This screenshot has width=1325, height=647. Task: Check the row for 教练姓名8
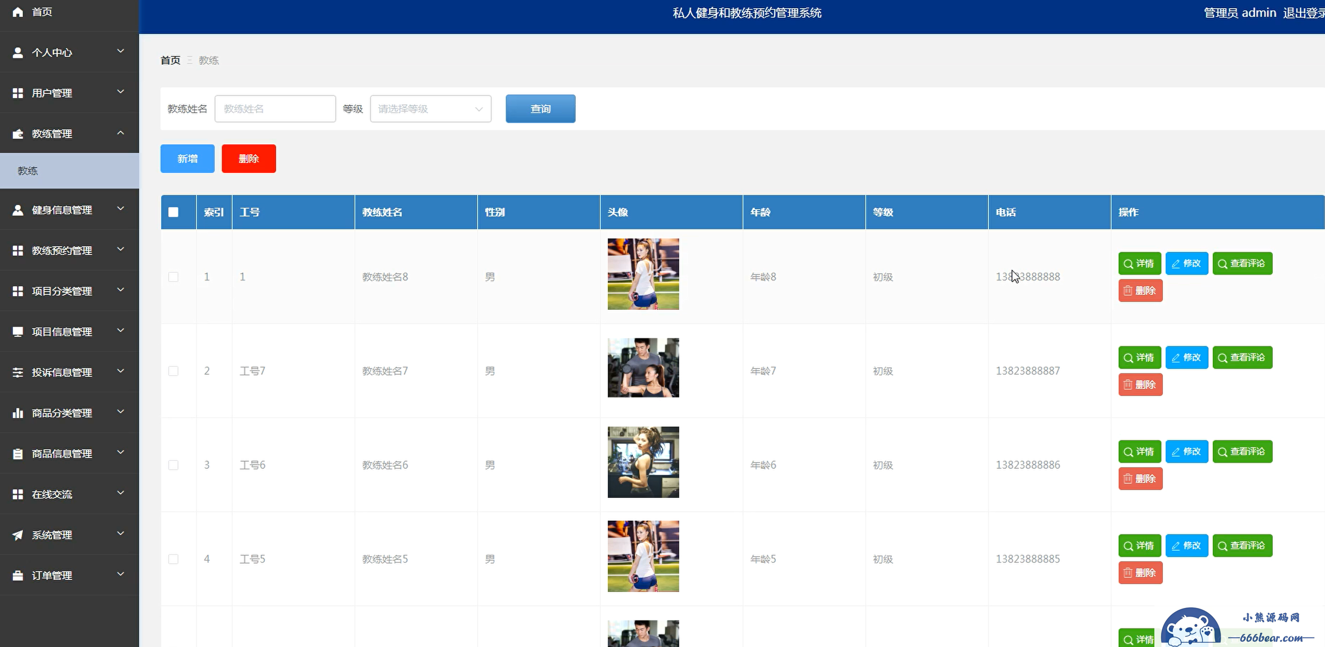point(173,277)
